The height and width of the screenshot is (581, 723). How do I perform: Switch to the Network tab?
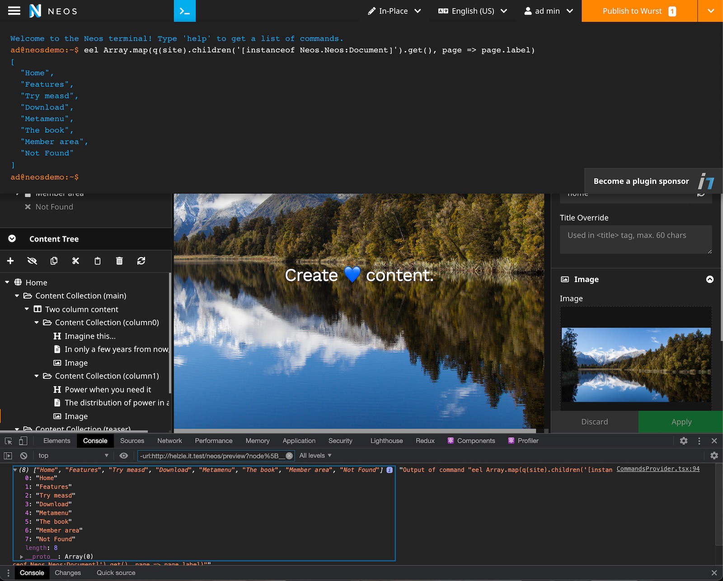pos(169,441)
